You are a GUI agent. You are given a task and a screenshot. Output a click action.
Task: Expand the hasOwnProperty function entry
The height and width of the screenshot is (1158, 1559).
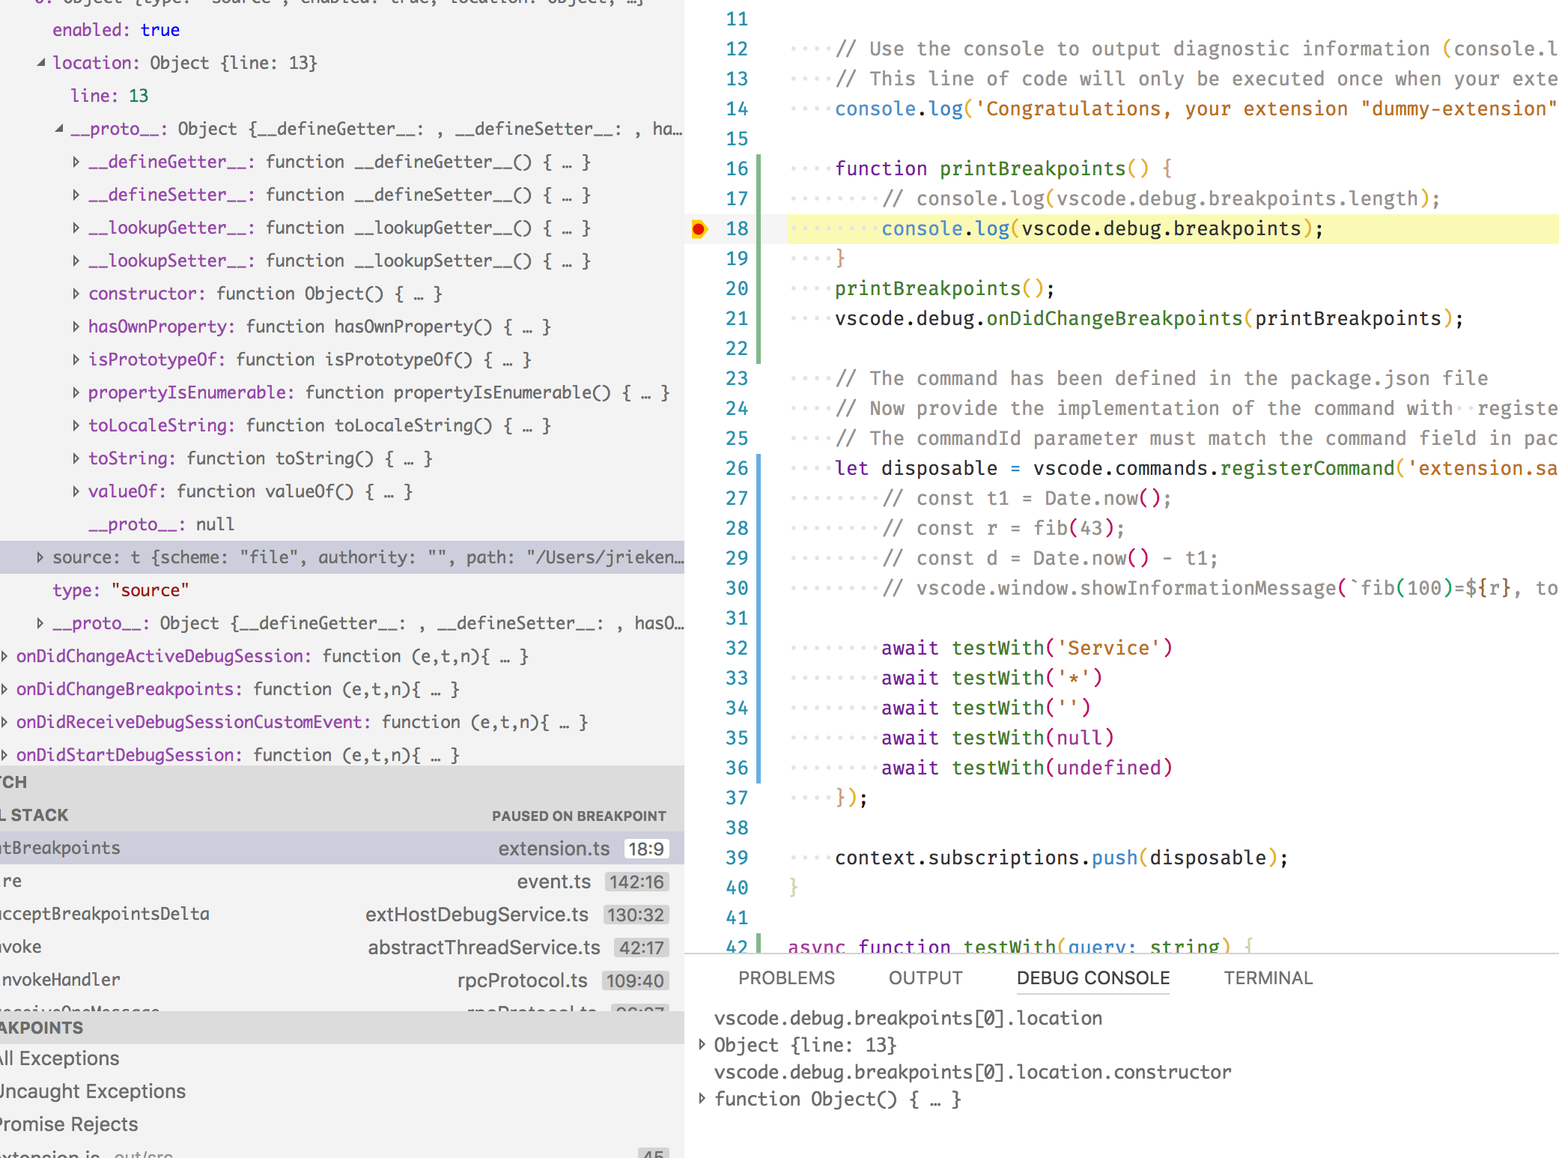pyautogui.click(x=77, y=327)
